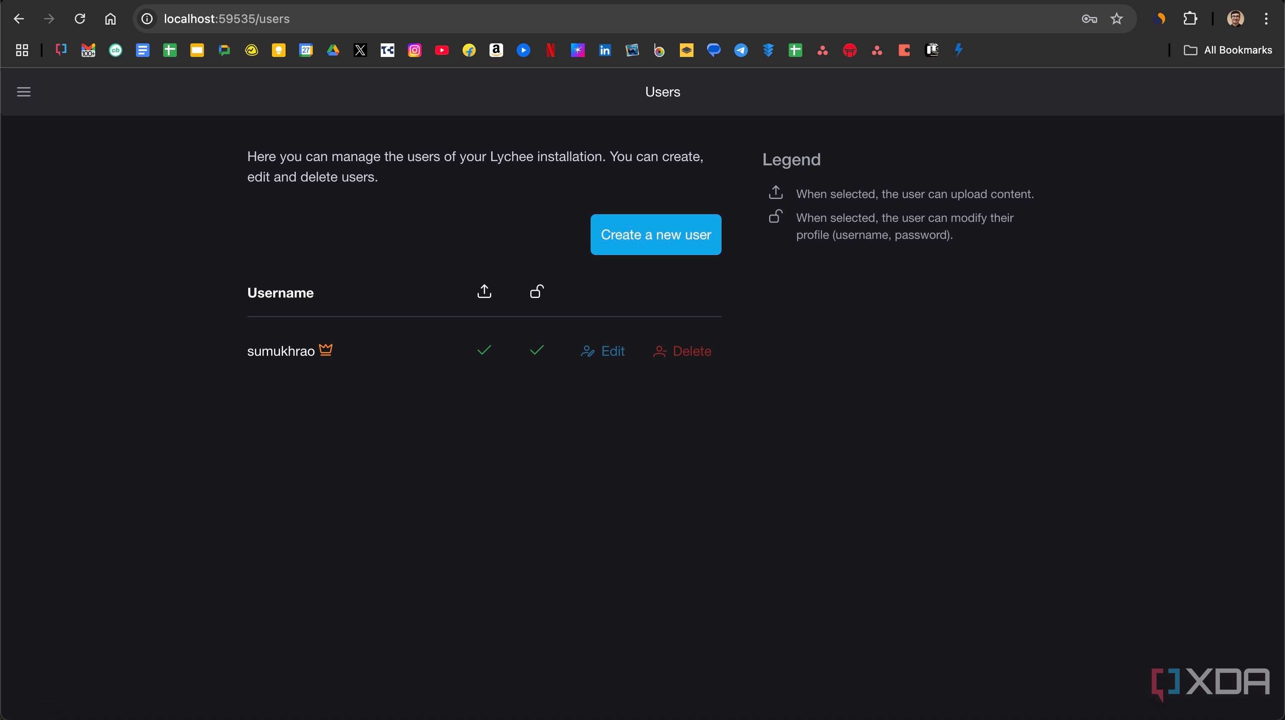Open the Google Keep bookmark
The width and height of the screenshot is (1285, 720).
(279, 50)
